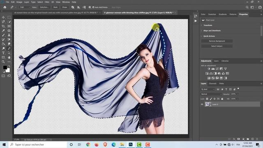263x148 pixels.
Task: Select the Crop tool
Action: click(x=3, y=26)
